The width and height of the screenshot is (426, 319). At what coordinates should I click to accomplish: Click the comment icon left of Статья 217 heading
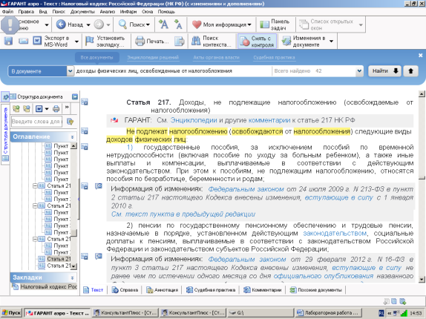85,102
